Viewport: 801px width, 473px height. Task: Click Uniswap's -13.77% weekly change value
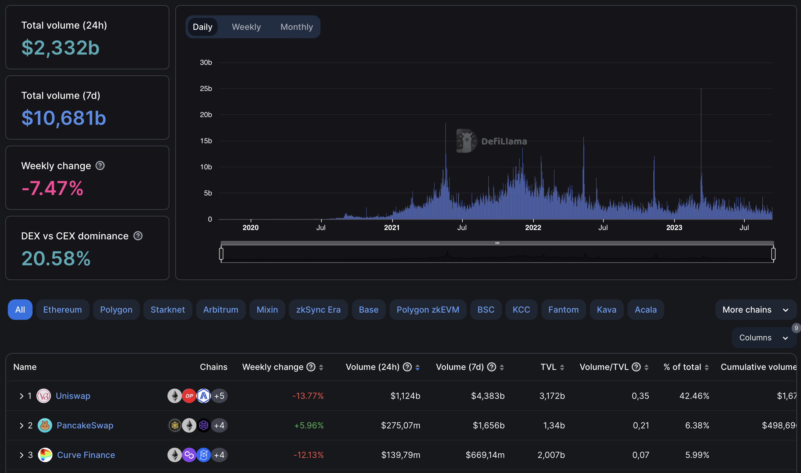tap(308, 396)
